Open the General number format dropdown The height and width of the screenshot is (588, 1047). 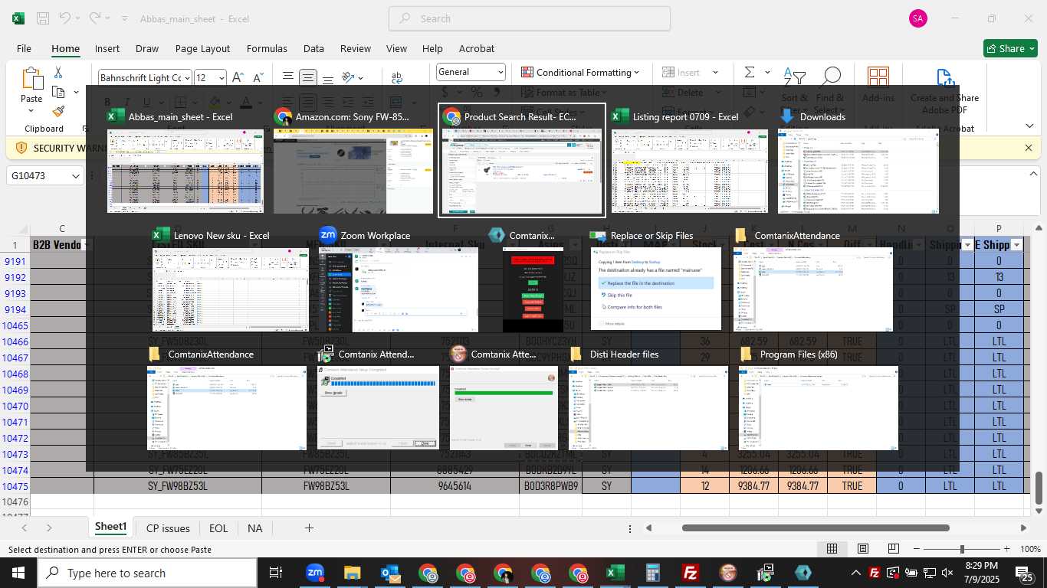[x=501, y=72]
